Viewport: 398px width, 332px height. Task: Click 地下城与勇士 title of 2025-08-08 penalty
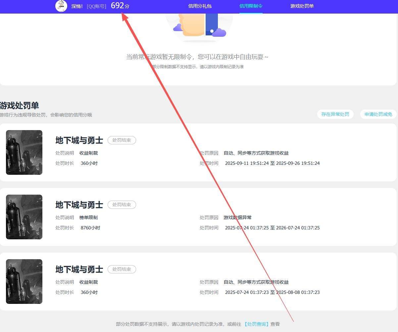coord(79,269)
